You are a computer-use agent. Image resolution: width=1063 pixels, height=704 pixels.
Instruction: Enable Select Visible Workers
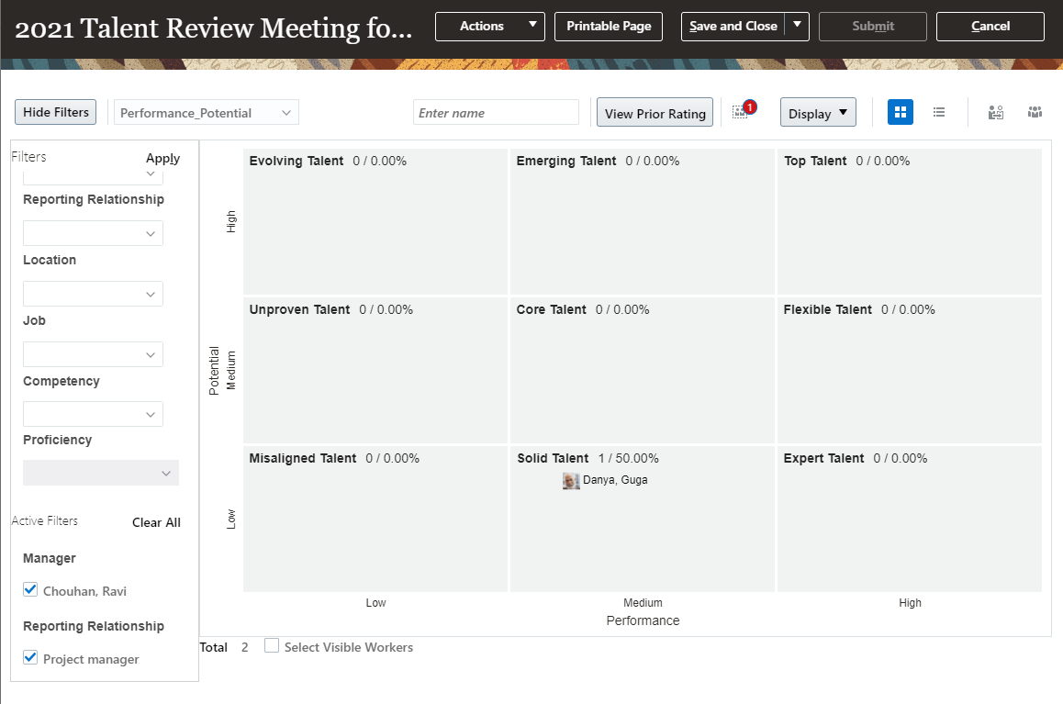(x=272, y=646)
